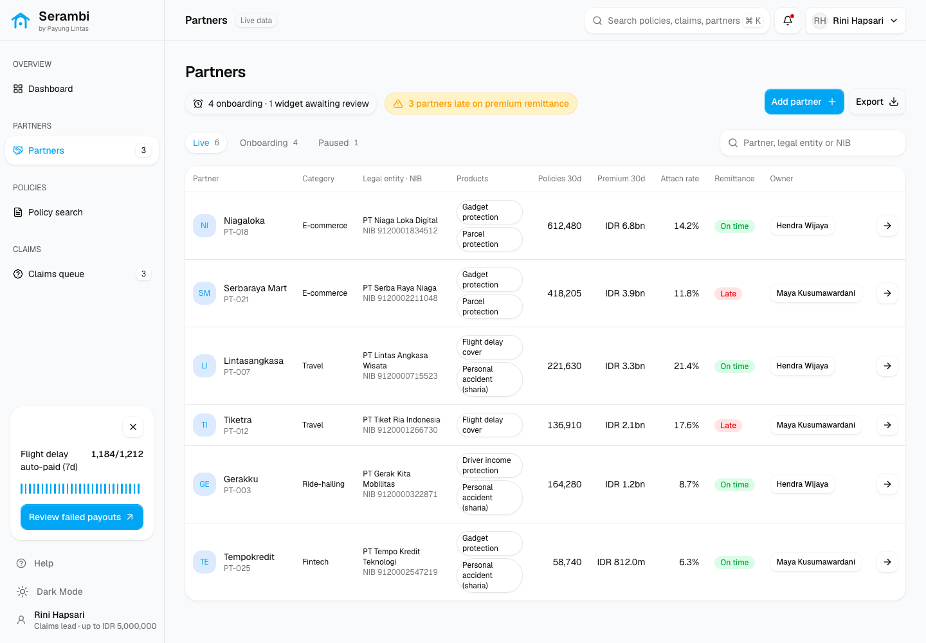Click the Late badge for Tiketra

click(728, 426)
